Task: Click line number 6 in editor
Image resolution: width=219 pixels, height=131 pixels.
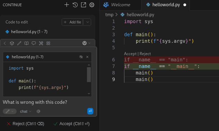Action: pos(114,60)
